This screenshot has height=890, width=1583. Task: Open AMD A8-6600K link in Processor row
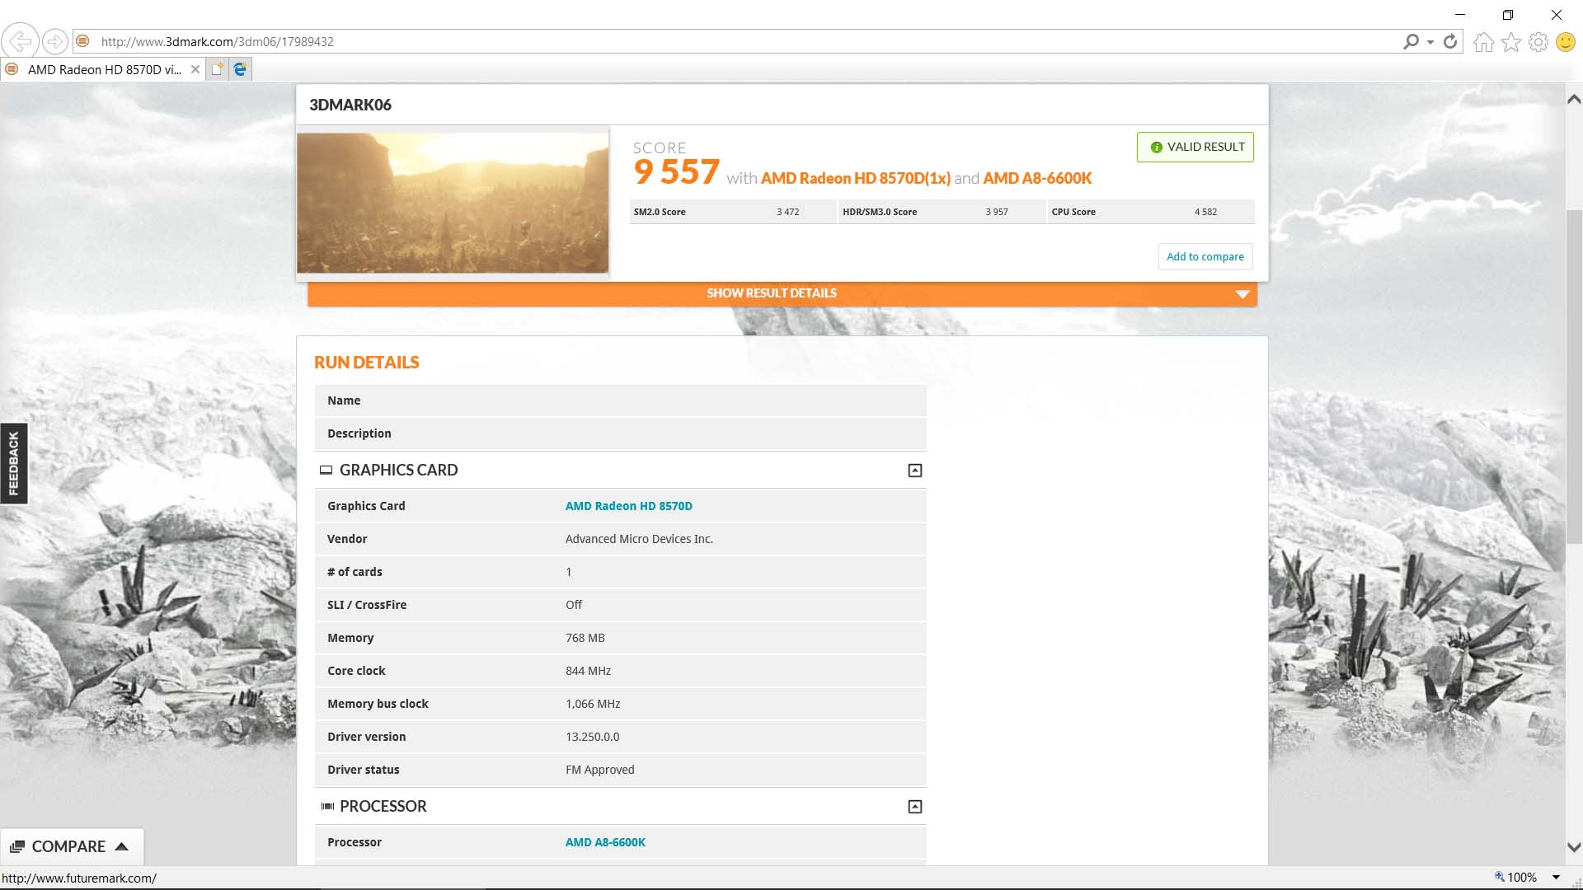click(605, 842)
